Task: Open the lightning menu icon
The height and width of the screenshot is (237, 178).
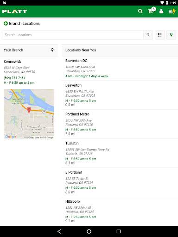Action: click(x=172, y=11)
